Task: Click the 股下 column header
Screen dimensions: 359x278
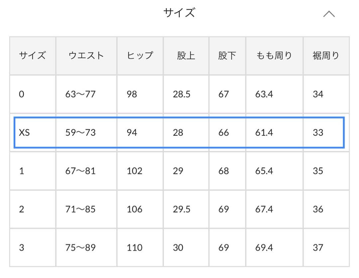Action: [227, 55]
